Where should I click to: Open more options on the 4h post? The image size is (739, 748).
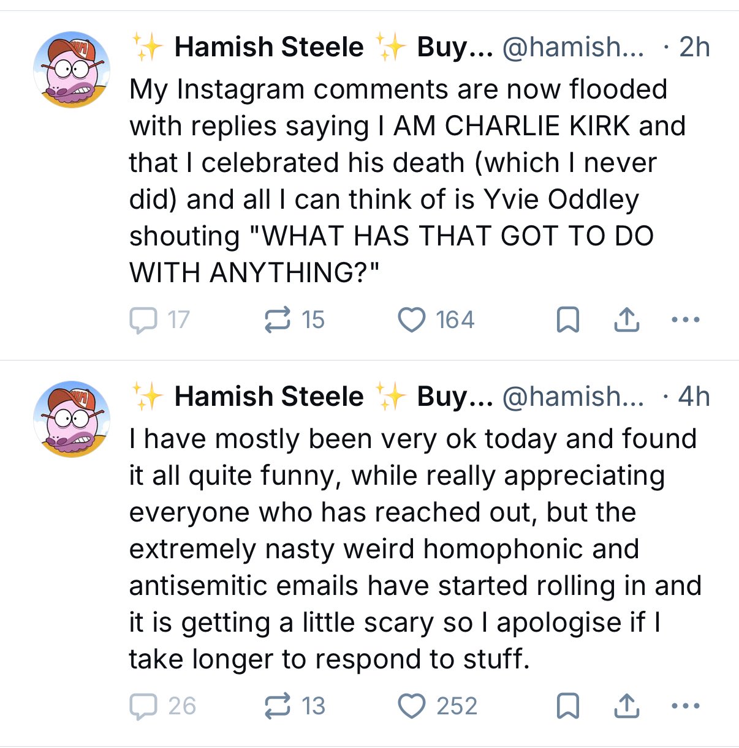point(685,706)
